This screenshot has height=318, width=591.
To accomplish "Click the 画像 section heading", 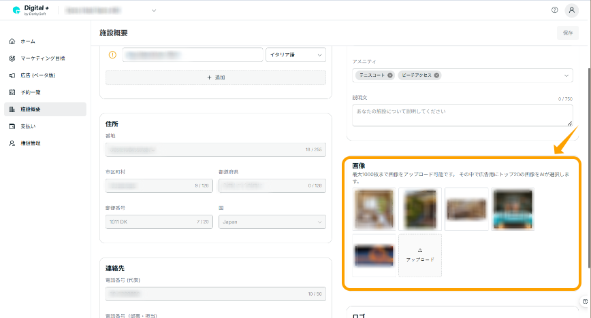I will (x=358, y=166).
